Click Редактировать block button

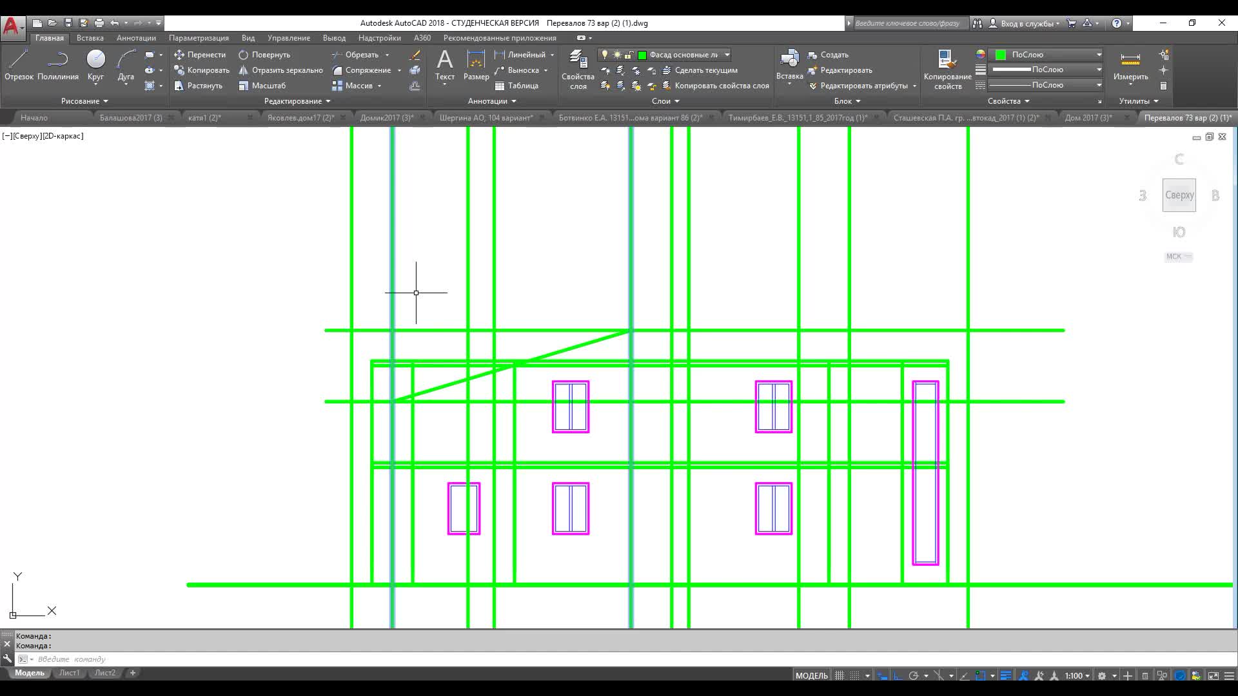840,70
